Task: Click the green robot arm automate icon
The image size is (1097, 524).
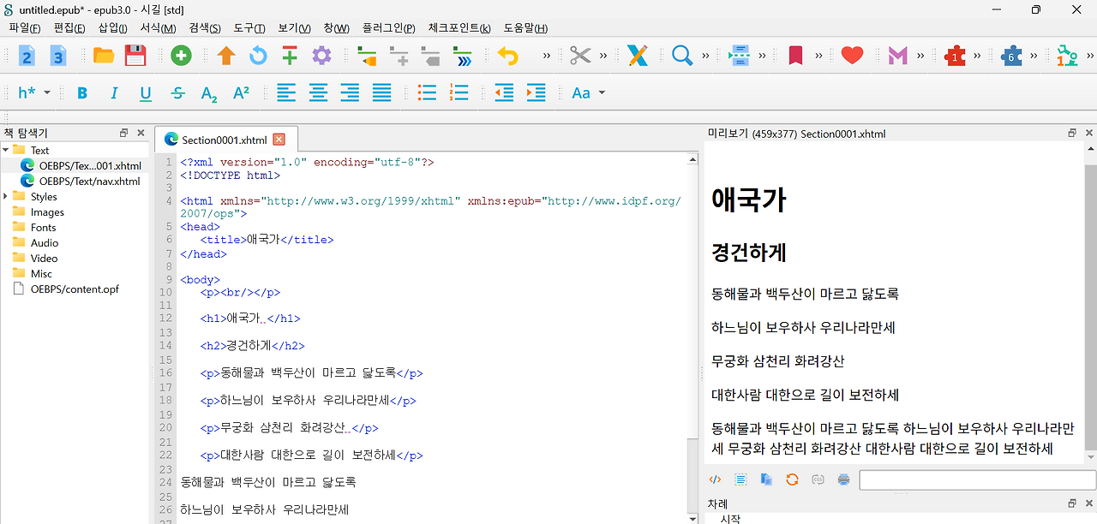Action: pyautogui.click(x=1067, y=56)
